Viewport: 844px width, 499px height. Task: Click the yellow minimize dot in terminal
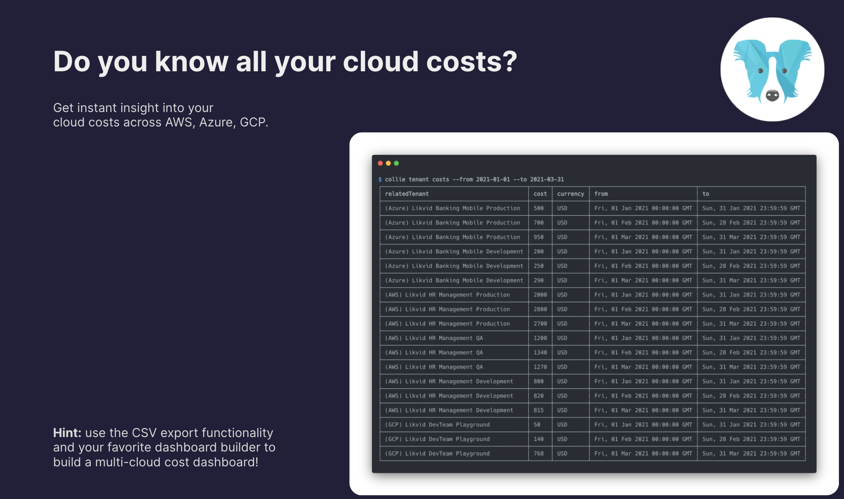point(388,163)
